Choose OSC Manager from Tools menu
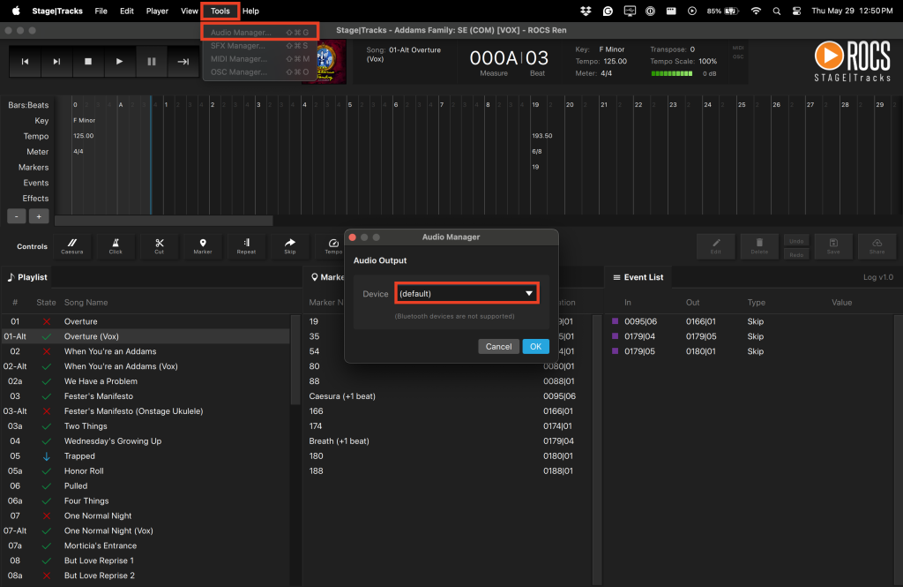The height and width of the screenshot is (587, 903). pos(259,72)
